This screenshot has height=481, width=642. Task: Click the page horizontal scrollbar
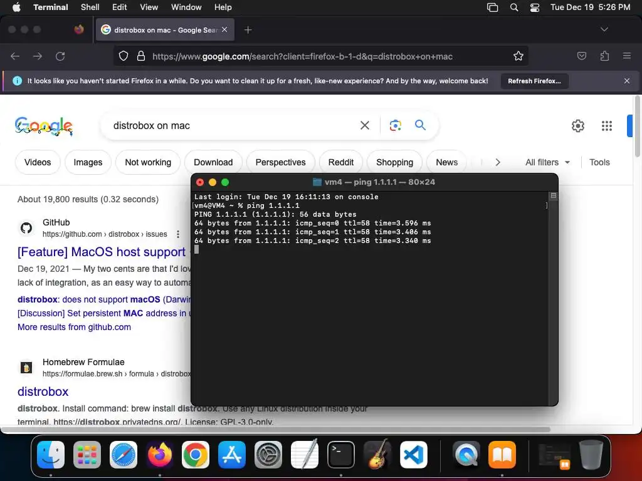click(275, 430)
